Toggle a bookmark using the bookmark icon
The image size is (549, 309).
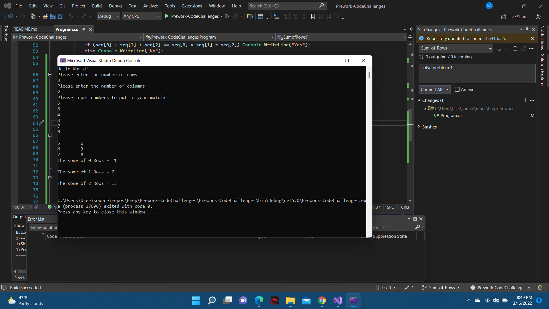point(312,16)
